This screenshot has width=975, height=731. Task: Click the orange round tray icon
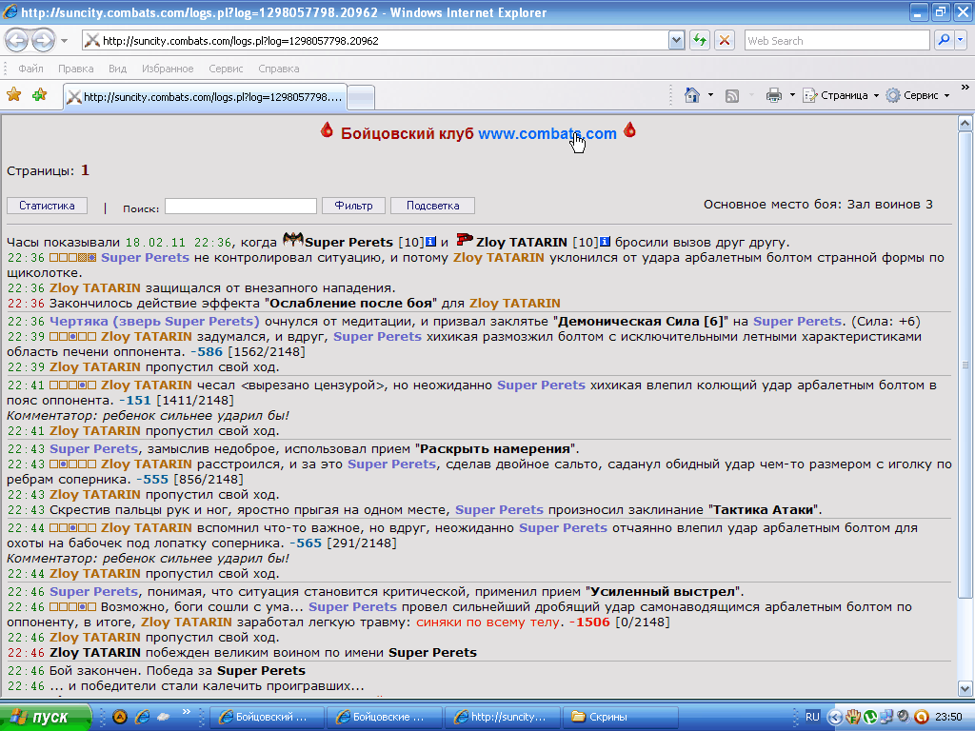point(921,717)
